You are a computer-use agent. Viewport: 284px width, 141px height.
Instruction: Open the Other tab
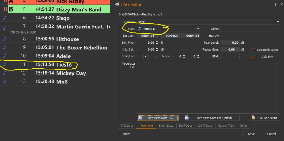point(243,126)
